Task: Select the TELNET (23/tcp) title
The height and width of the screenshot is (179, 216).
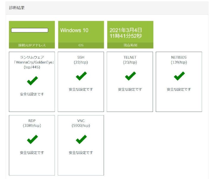Action: point(130,60)
